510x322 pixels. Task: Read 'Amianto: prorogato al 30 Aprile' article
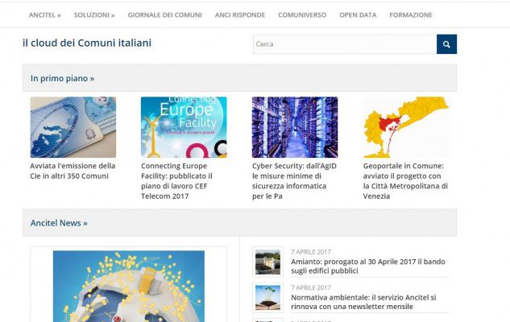[368, 266]
